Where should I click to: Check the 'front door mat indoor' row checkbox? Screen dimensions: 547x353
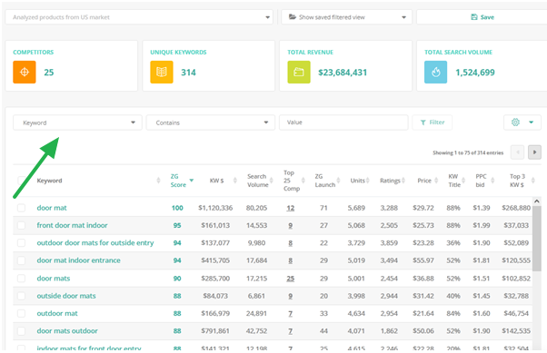[21, 225]
